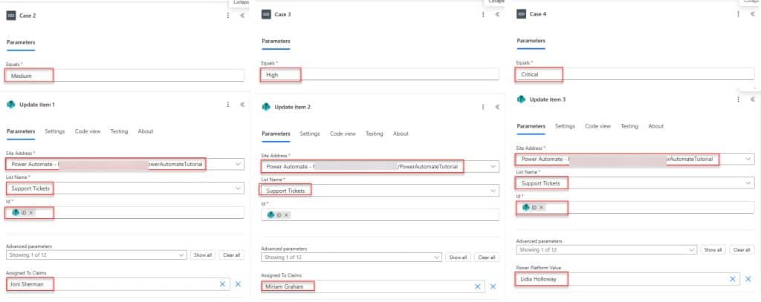
Task: Click the SharePoint icon of Update item 2
Action: pyautogui.click(x=266, y=107)
